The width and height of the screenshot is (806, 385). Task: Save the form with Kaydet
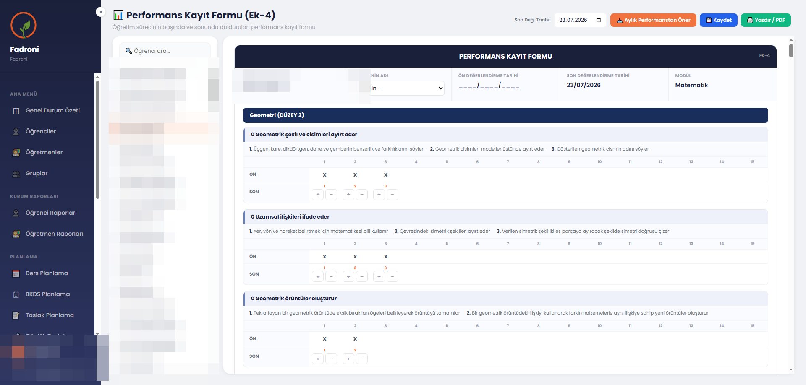pyautogui.click(x=719, y=20)
